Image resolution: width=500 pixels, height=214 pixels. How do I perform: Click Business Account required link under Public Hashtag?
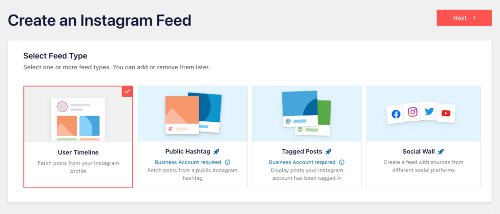188,162
